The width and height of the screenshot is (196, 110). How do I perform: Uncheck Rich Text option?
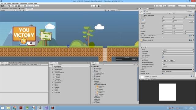pos(163,57)
